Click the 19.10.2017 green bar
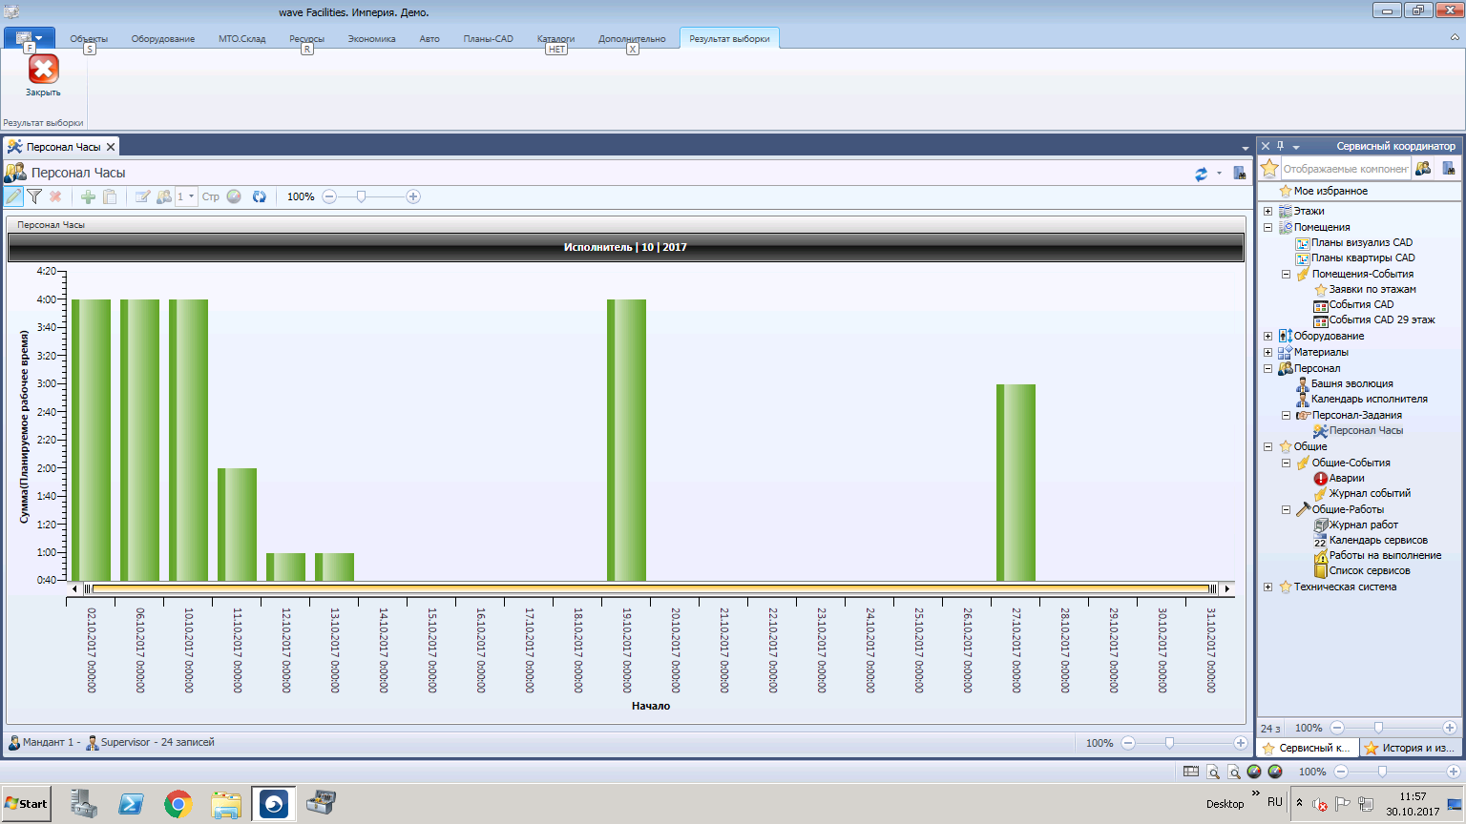The image size is (1466, 824). click(x=626, y=441)
